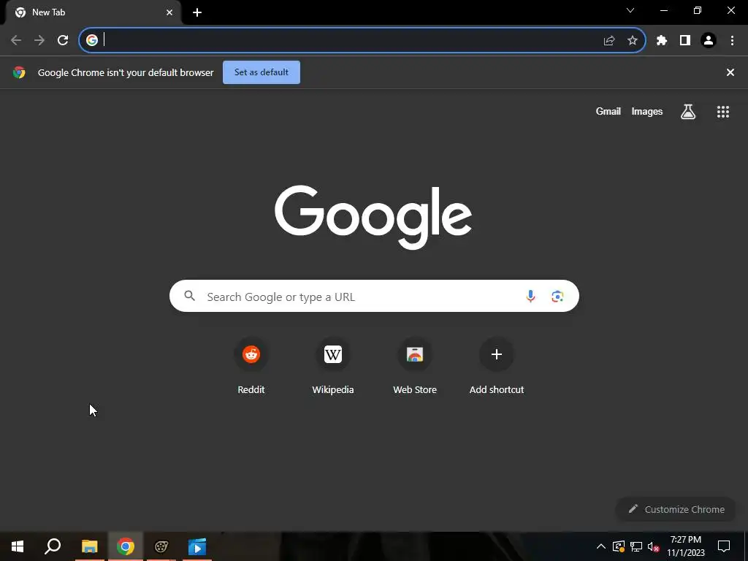
Task: Click the tray icon with the orange dot
Action: click(619, 546)
